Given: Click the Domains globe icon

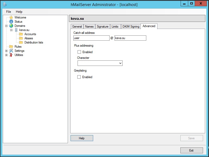Looking at the screenshot, I should tap(11, 26).
